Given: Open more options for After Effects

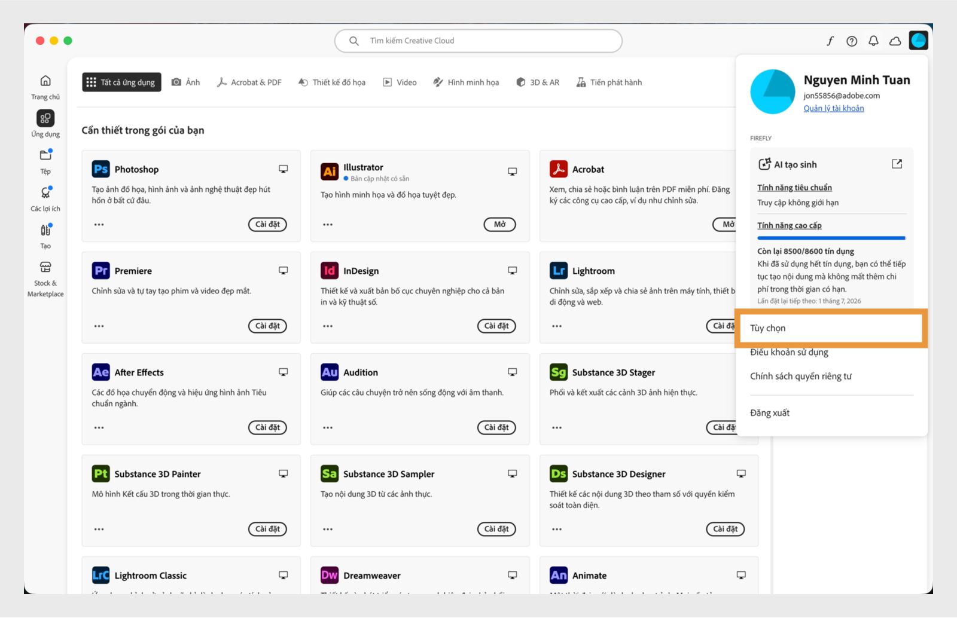Looking at the screenshot, I should click(99, 428).
